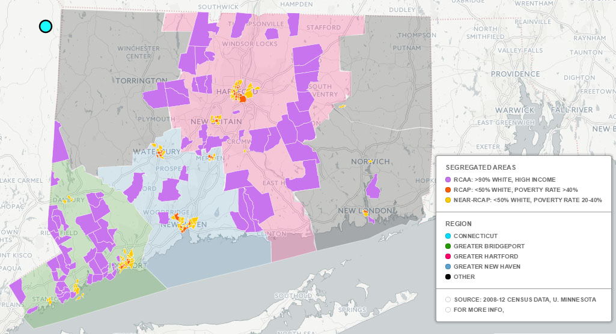Click the Segregated Areas legend heading
The height and width of the screenshot is (334, 616).
481,167
